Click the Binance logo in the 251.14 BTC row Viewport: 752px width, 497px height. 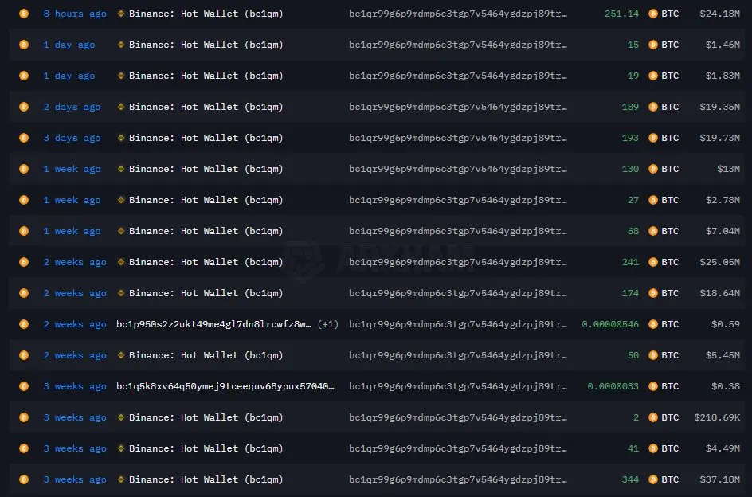pos(121,14)
